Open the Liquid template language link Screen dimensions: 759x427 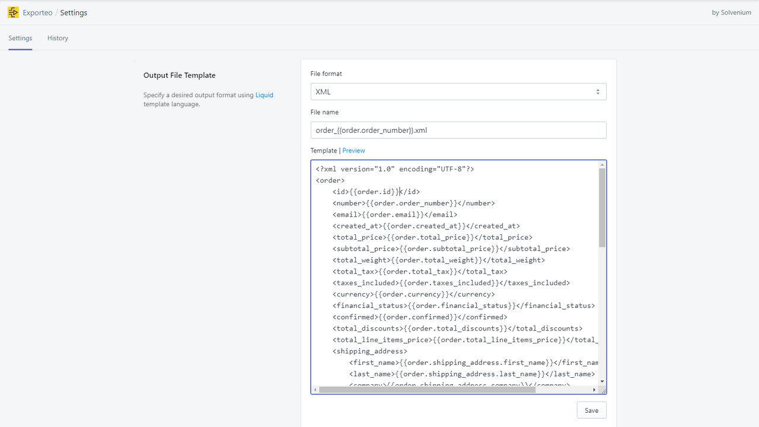tap(263, 95)
